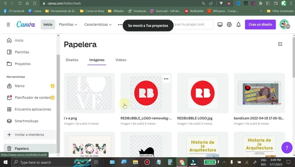295x167 pixels.
Task: Click the main page vertical scrollbar
Action: [x=294, y=57]
